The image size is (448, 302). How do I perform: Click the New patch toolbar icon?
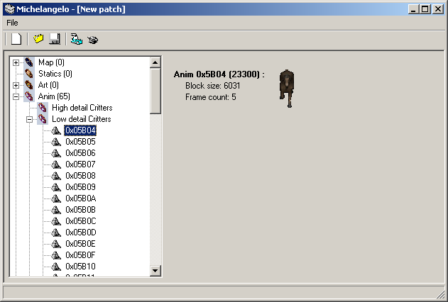[16, 39]
